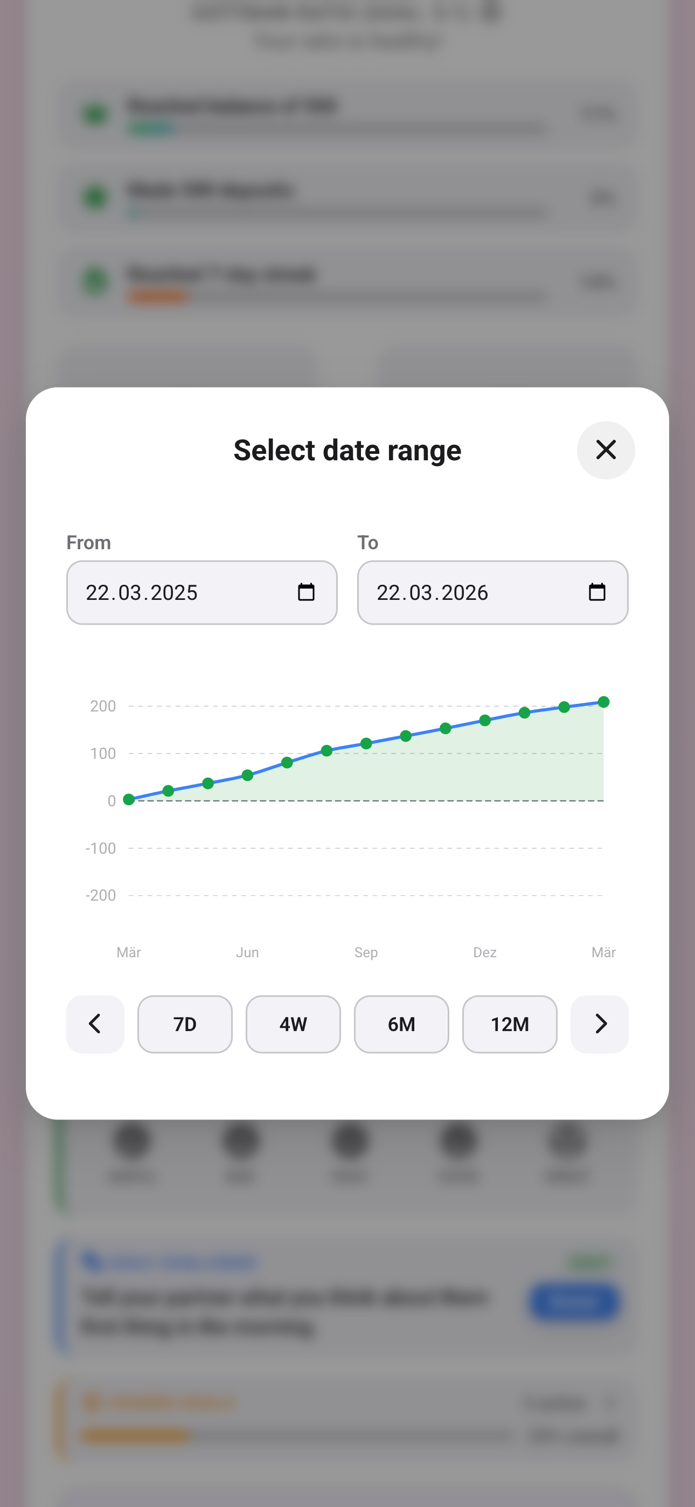Viewport: 695px width, 1507px height.
Task: Click the chart point above Jun label
Action: [x=247, y=775]
